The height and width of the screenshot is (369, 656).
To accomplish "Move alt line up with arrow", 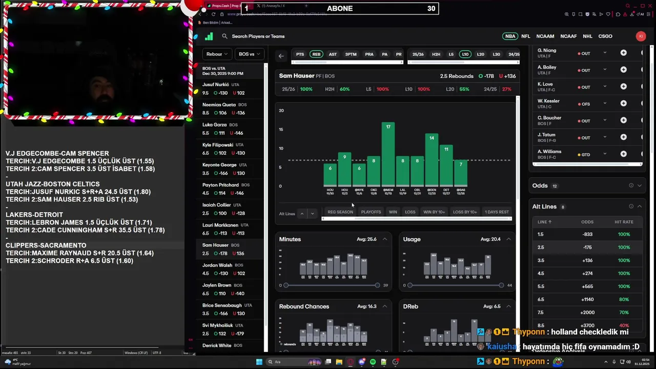I will pyautogui.click(x=302, y=214).
